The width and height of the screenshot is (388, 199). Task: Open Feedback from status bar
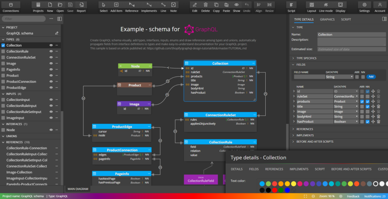coord(353,196)
